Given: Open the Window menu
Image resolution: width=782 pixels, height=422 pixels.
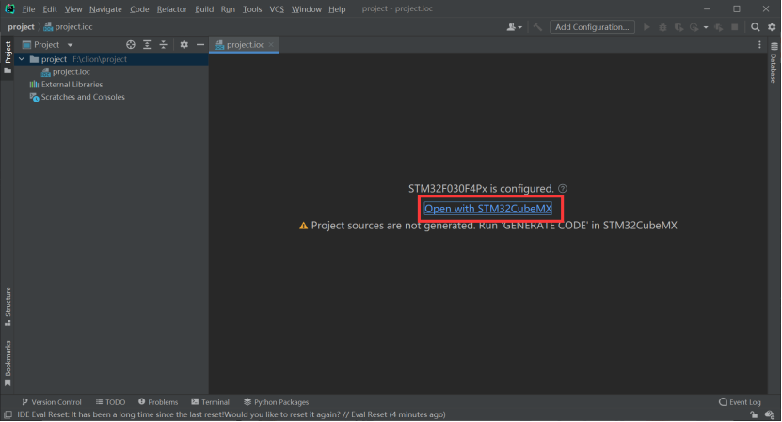Looking at the screenshot, I should 306,9.
